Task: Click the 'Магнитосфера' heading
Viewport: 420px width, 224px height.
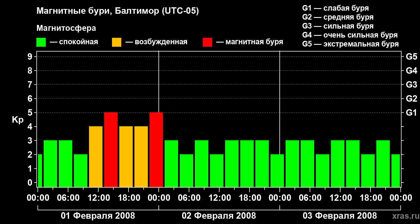Action: [66, 28]
